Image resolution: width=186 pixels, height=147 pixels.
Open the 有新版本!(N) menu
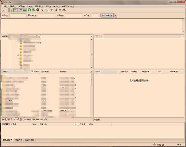tap(68, 6)
